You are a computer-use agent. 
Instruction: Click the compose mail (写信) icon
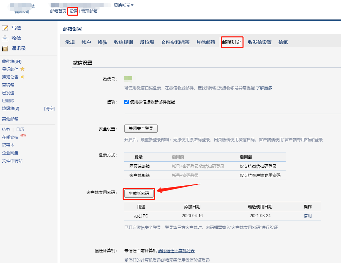click(5, 28)
